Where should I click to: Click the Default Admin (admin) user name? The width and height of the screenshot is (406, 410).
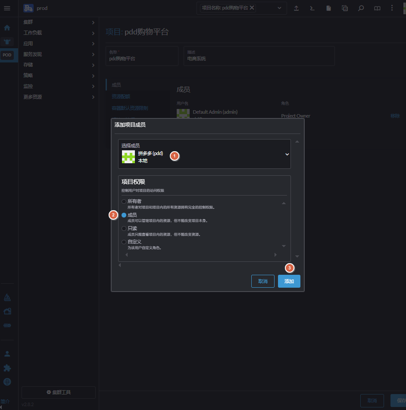point(215,112)
